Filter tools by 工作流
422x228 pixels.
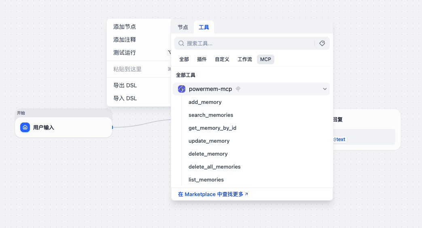coord(245,59)
